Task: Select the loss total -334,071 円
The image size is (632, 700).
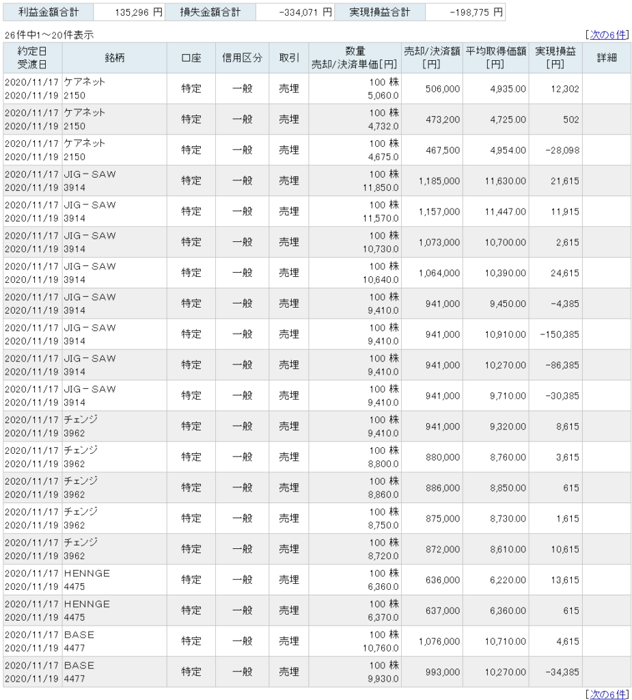Action: (x=305, y=12)
